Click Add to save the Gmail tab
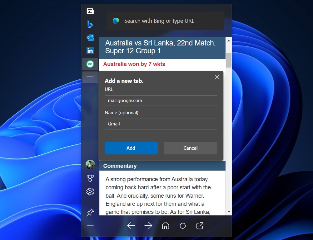313x240 pixels. pyautogui.click(x=131, y=148)
